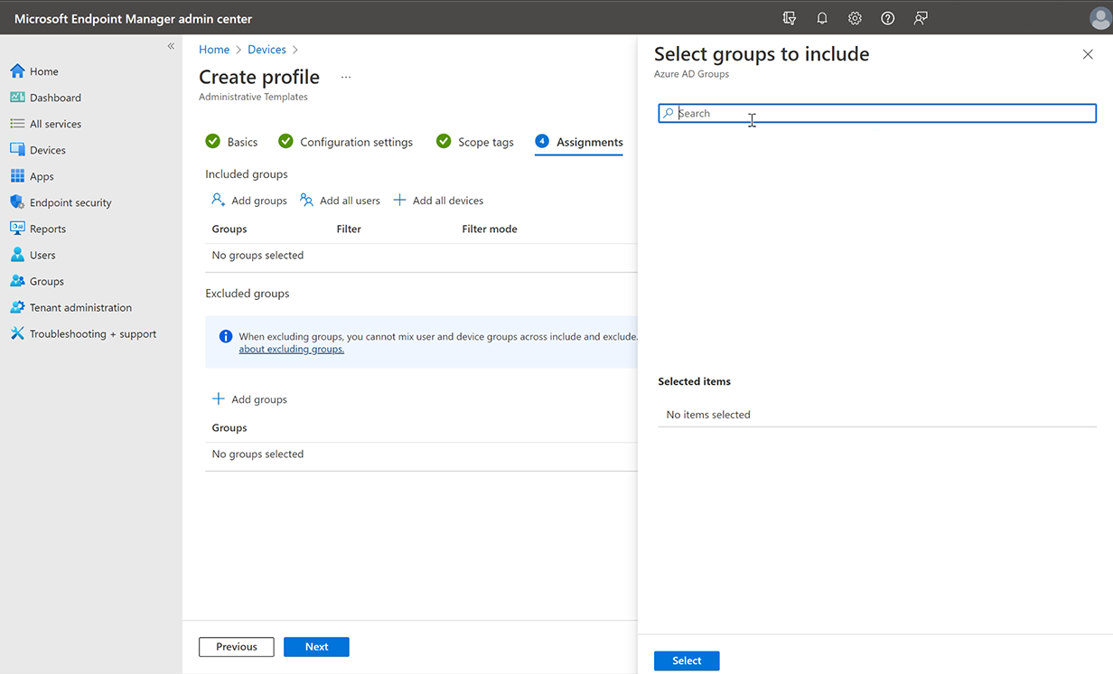Select the Assignments step tab
The width and height of the screenshot is (1113, 674).
coord(579,142)
